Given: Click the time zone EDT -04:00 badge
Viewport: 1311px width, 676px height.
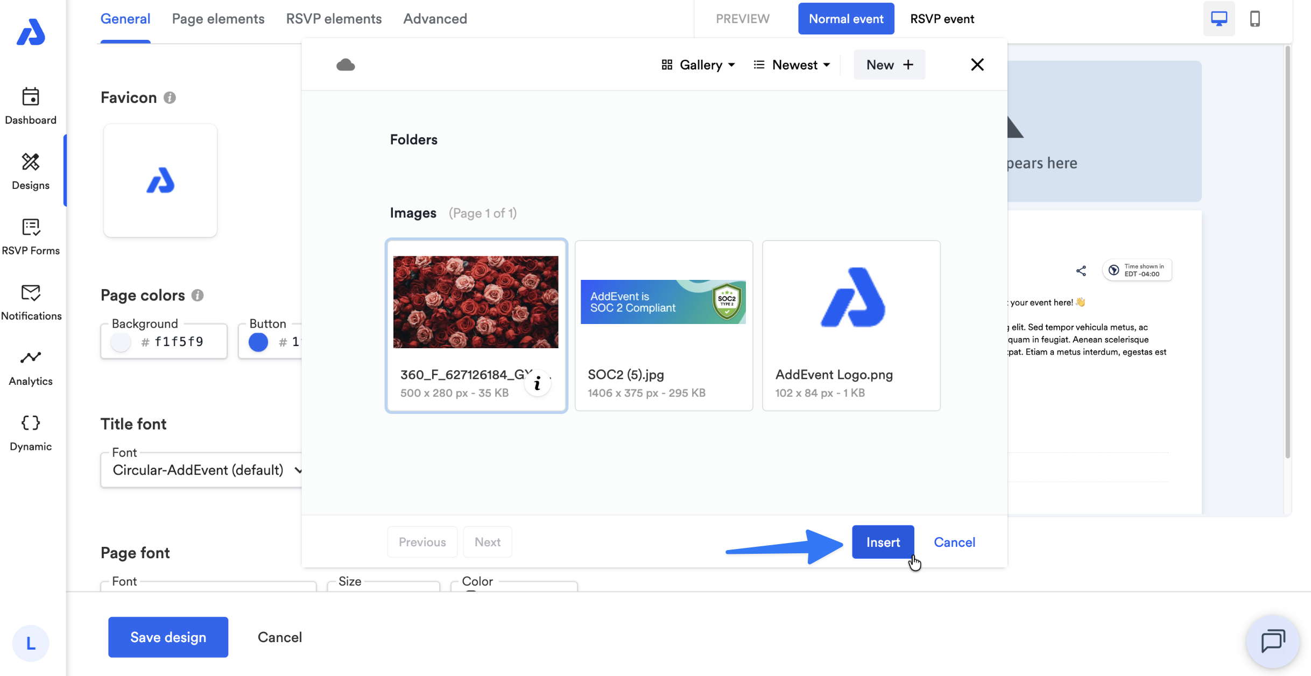Looking at the screenshot, I should (x=1137, y=270).
